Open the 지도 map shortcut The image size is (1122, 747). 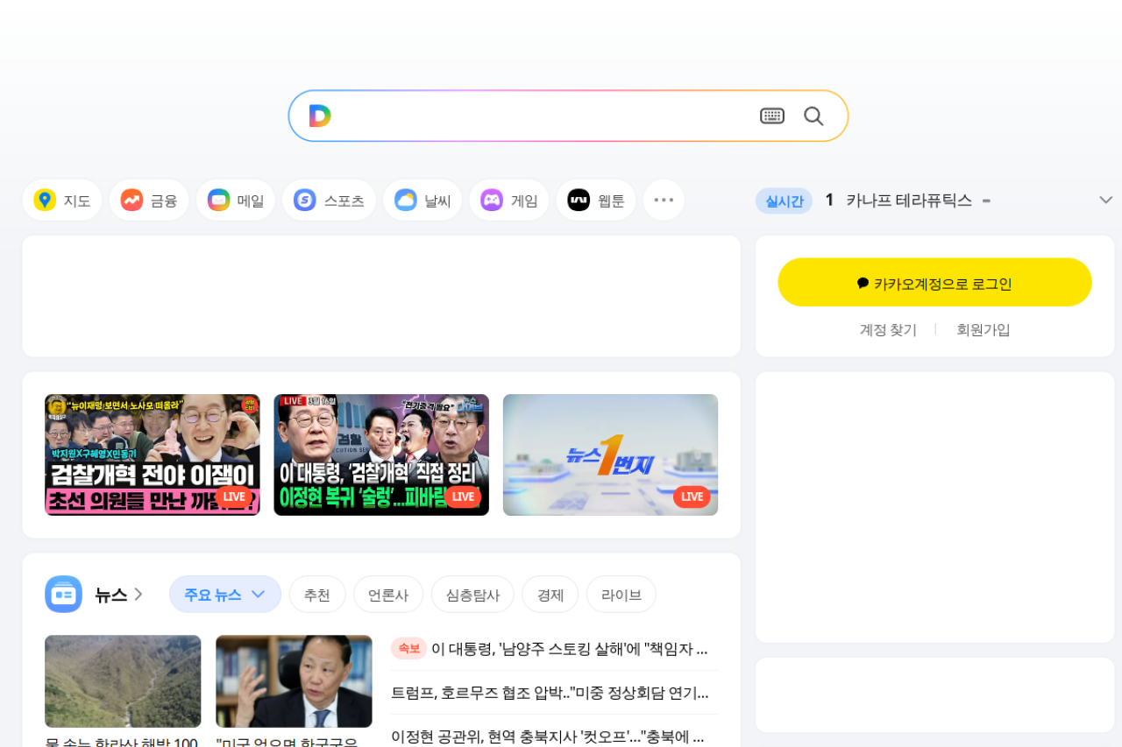tap(62, 201)
